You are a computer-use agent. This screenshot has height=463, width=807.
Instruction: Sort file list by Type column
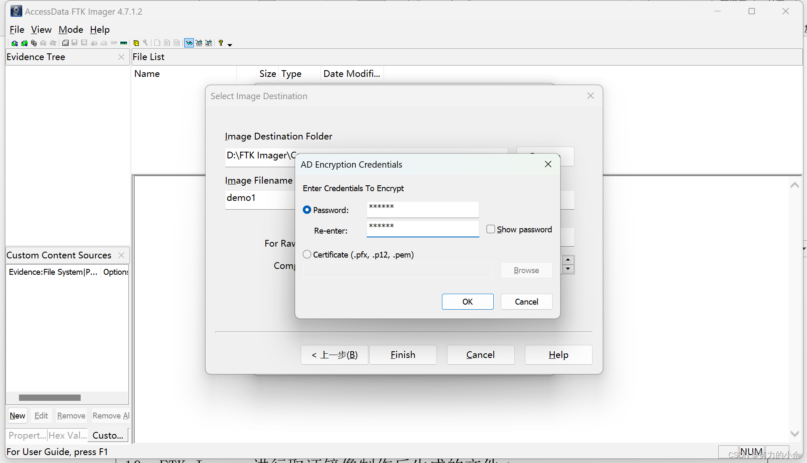coord(299,74)
